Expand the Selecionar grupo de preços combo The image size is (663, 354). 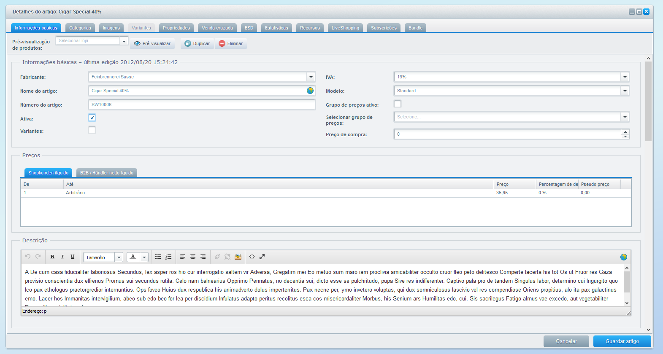pos(625,117)
